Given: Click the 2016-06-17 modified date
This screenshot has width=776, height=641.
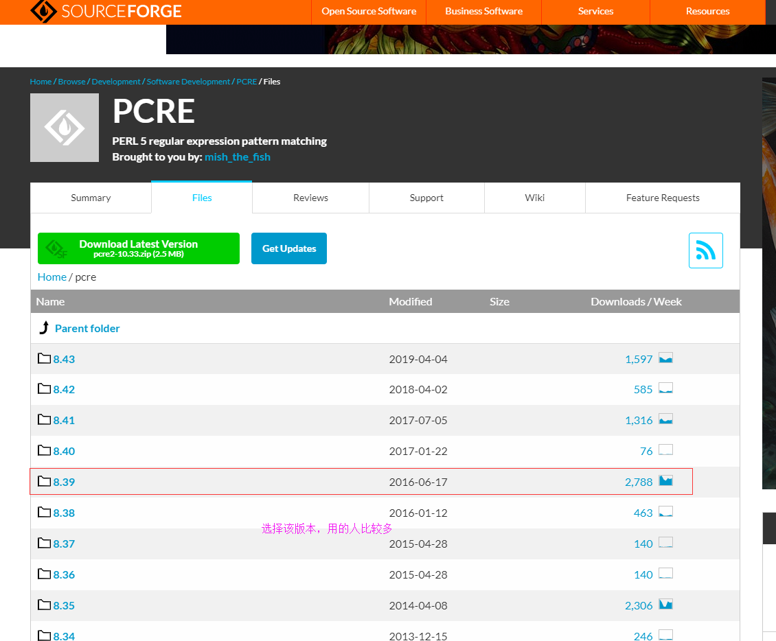Looking at the screenshot, I should point(418,482).
